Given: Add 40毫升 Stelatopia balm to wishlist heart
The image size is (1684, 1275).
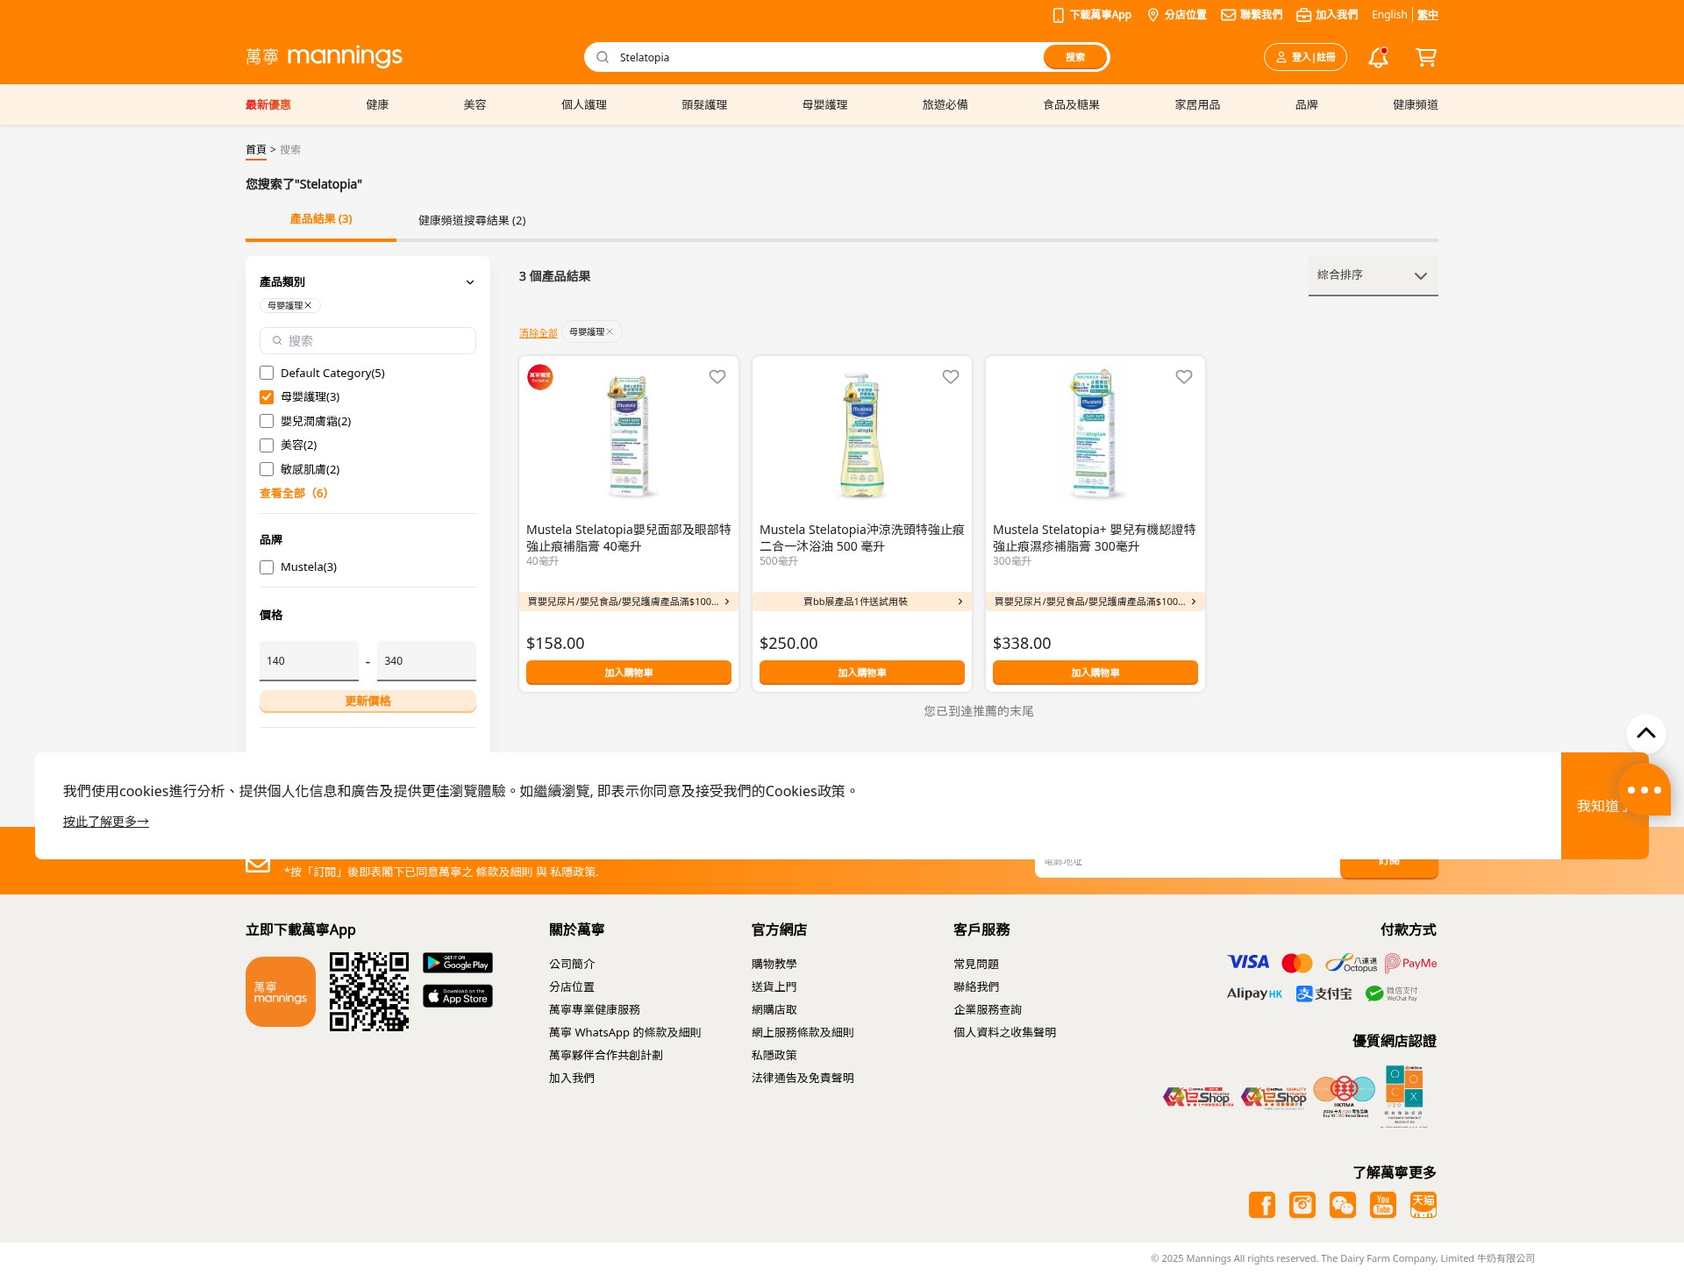Looking at the screenshot, I should point(717,377).
